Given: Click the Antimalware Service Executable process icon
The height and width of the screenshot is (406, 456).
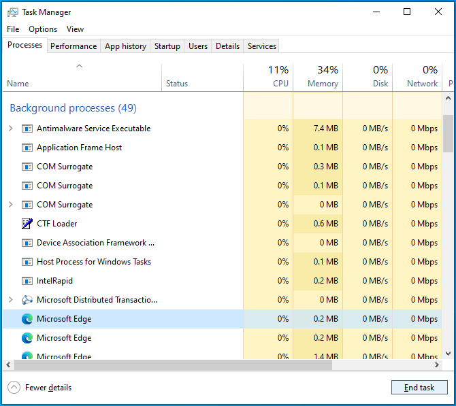Looking at the screenshot, I should pyautogui.click(x=27, y=129).
